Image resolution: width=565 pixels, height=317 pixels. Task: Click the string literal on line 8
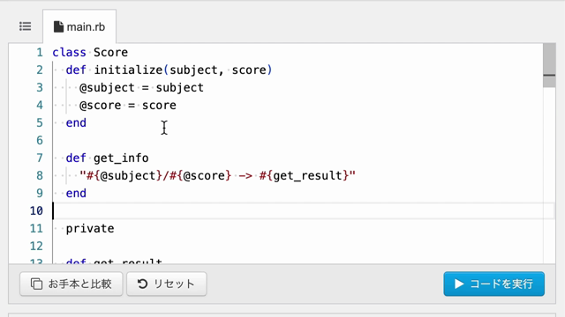point(217,176)
